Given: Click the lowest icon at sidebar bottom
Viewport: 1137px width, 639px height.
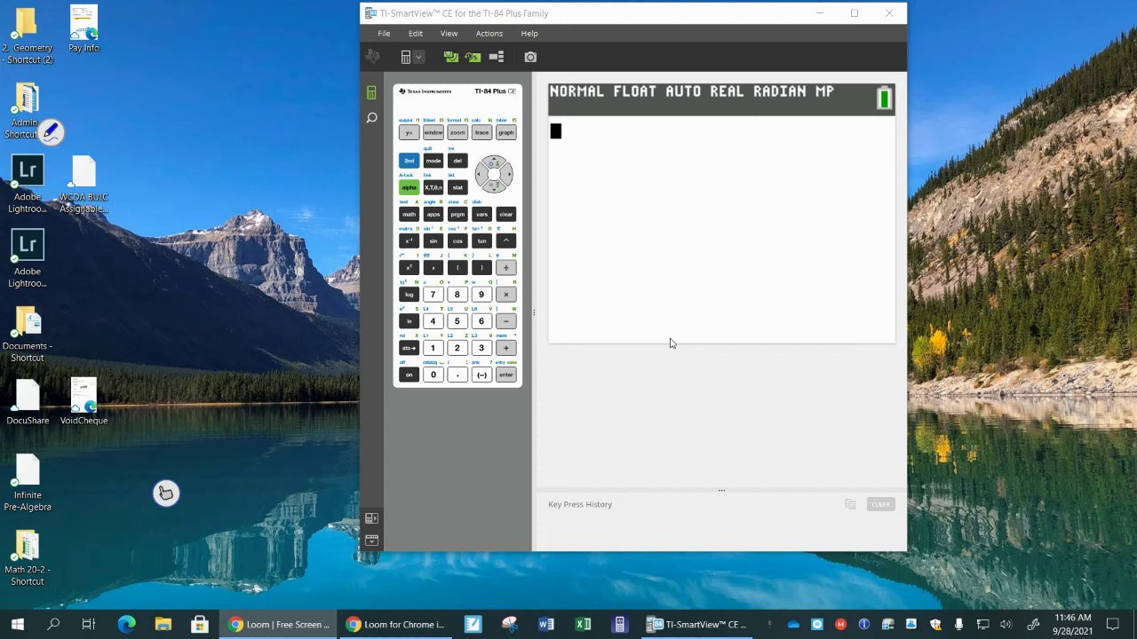Looking at the screenshot, I should 371,540.
